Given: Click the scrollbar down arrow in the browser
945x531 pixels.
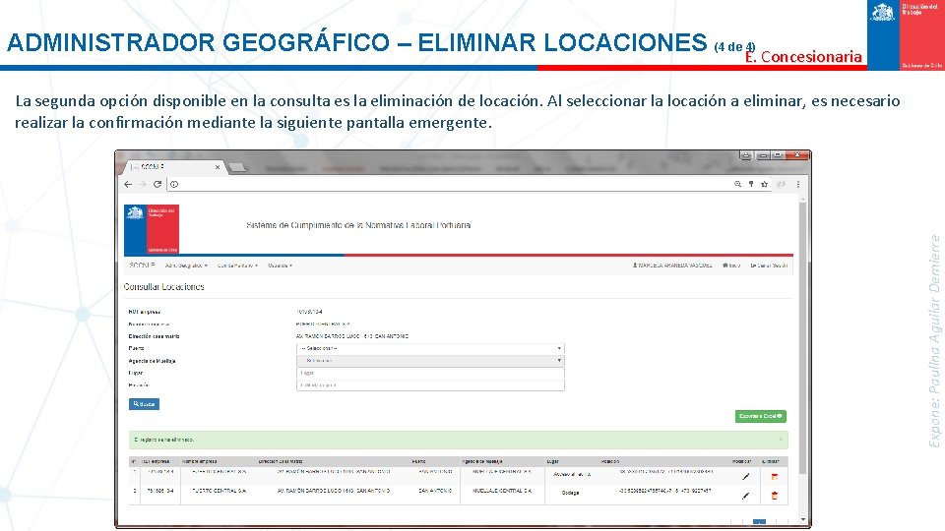Looking at the screenshot, I should [x=803, y=519].
